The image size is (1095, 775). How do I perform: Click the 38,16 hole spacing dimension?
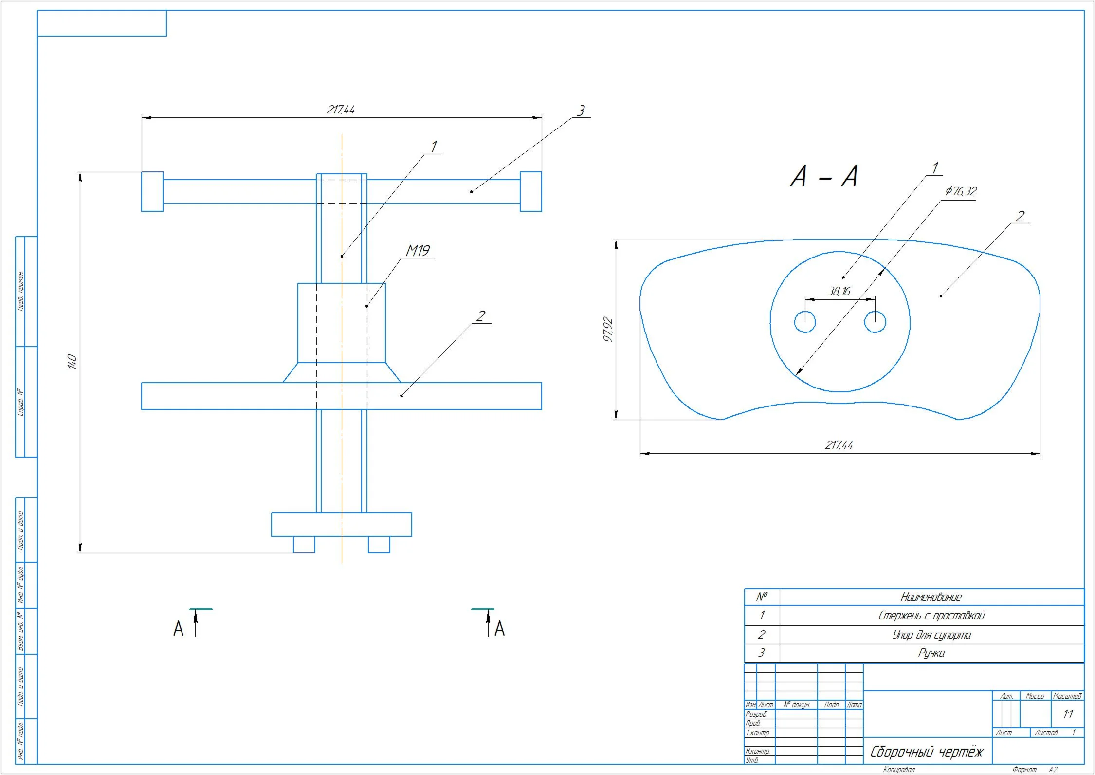[839, 291]
